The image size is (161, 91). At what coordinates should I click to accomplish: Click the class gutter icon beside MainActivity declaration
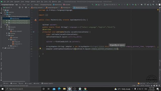(35, 20)
